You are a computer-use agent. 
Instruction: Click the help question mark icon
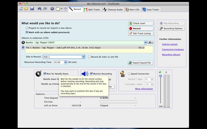coord(65,9)
